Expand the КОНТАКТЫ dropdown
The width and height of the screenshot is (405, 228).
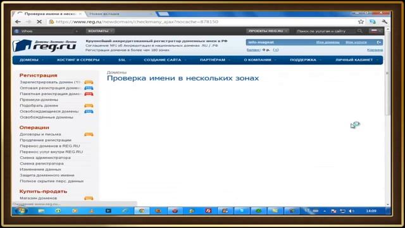pyautogui.click(x=100, y=31)
